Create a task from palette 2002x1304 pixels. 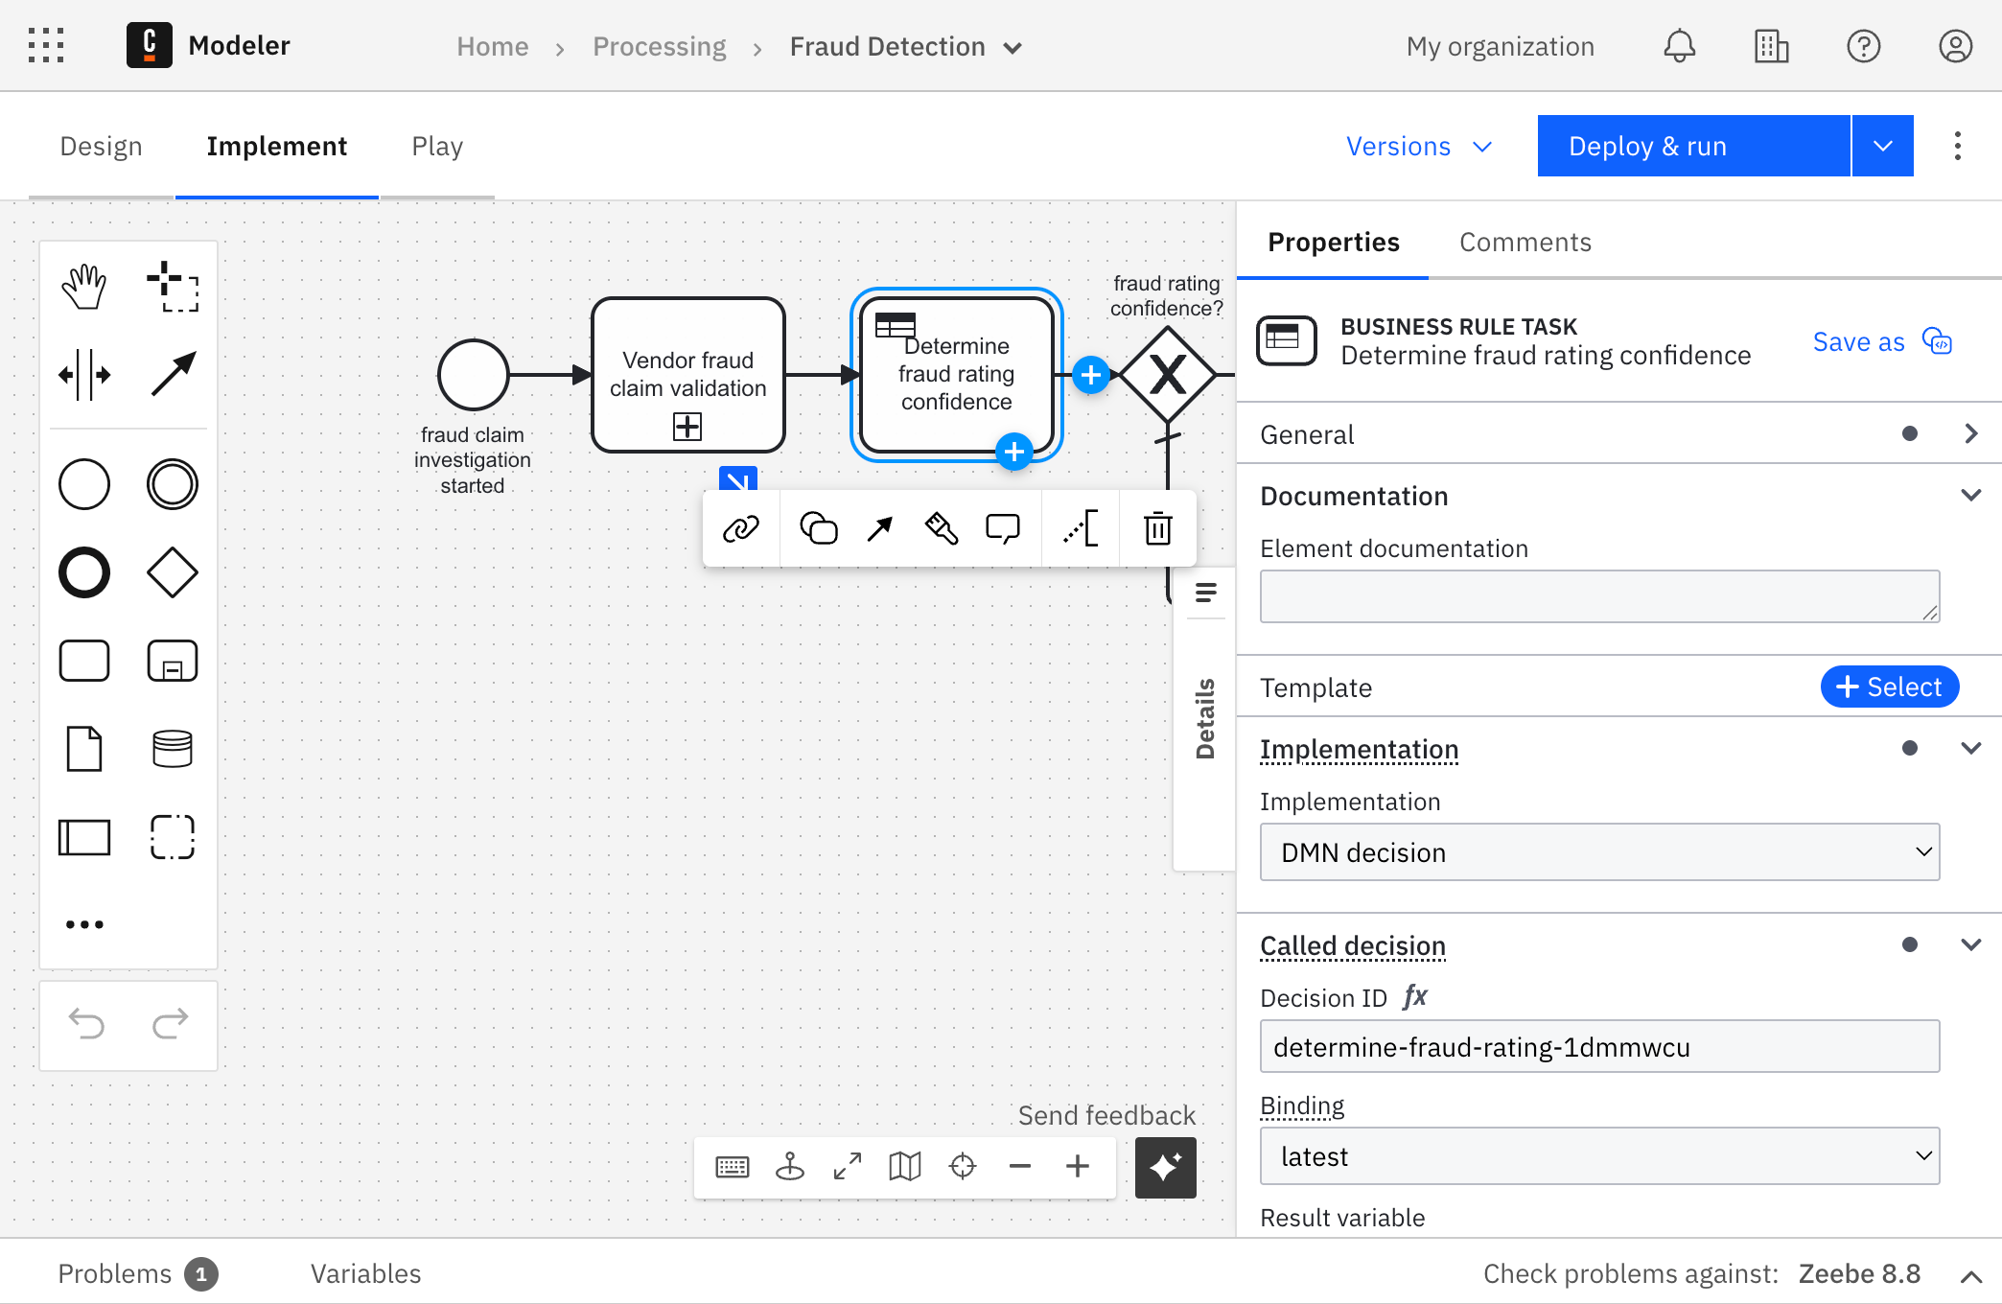tap(84, 661)
